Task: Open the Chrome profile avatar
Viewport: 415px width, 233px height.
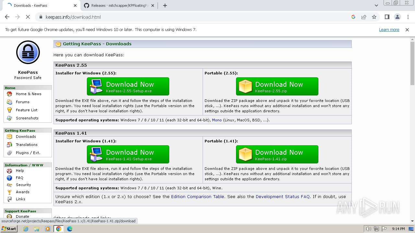Action: click(397, 17)
